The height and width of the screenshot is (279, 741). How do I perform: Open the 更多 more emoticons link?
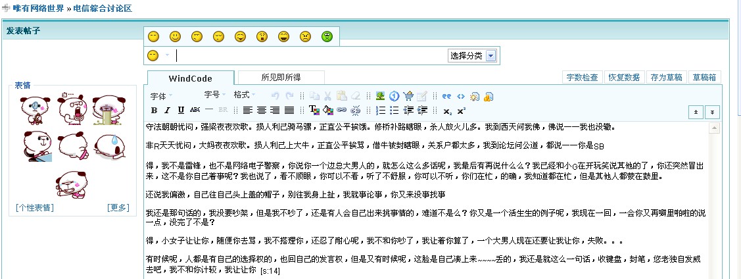point(118,208)
